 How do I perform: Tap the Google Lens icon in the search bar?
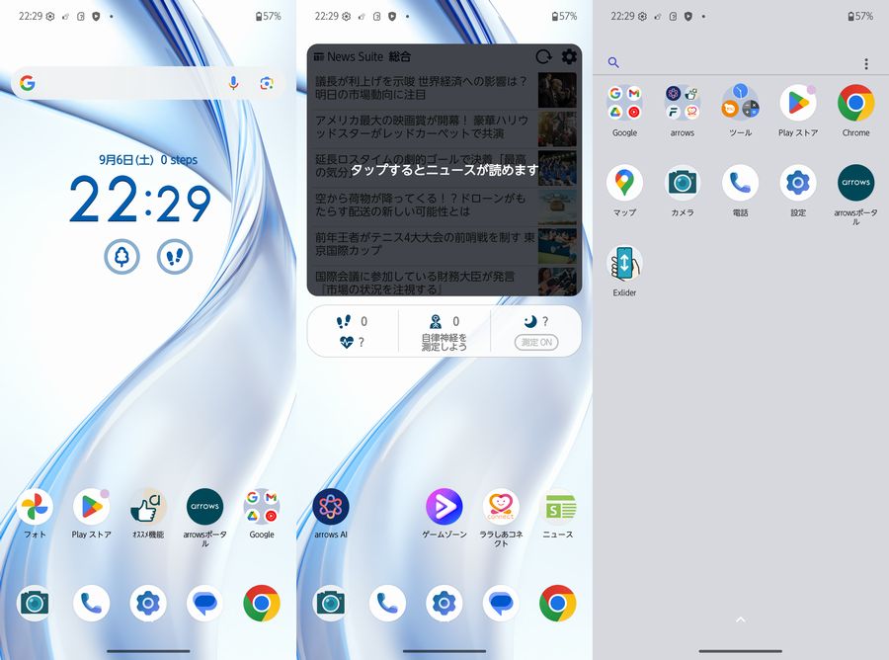266,84
